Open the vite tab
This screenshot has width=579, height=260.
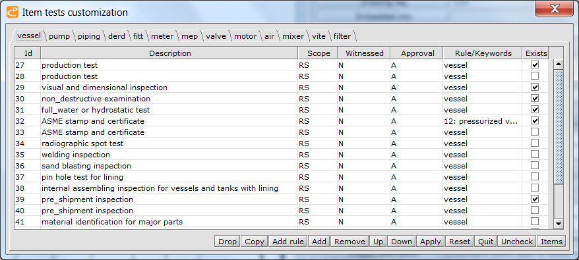319,36
